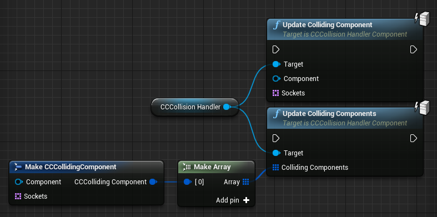This screenshot has height=217, width=437.
Task: Click the Colliding Components array input pin
Action: [x=275, y=168]
